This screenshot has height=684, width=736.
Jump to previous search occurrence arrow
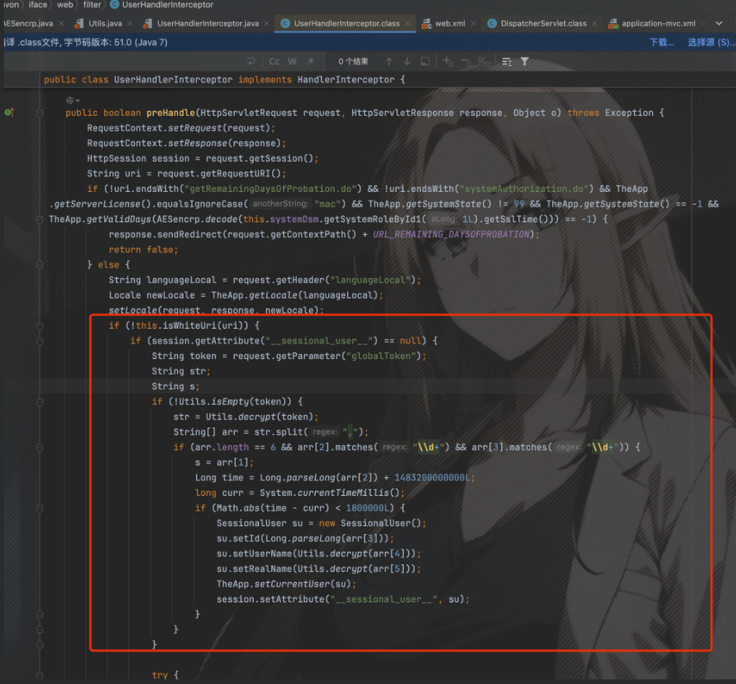point(389,61)
